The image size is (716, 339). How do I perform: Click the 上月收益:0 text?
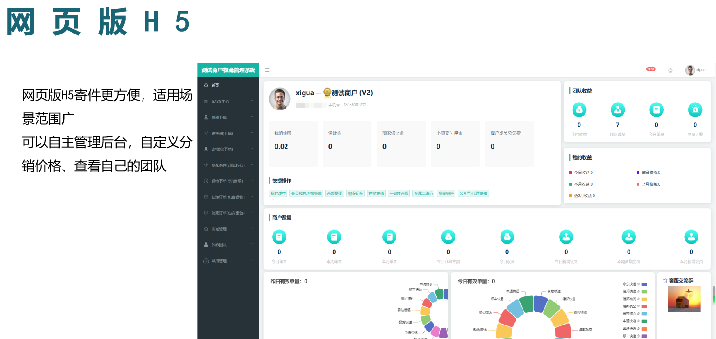[651, 184]
